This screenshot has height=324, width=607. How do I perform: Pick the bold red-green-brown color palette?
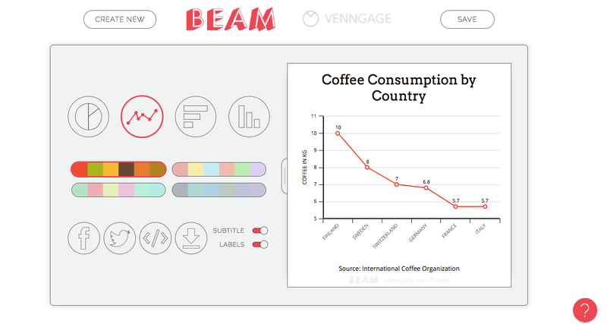point(119,169)
